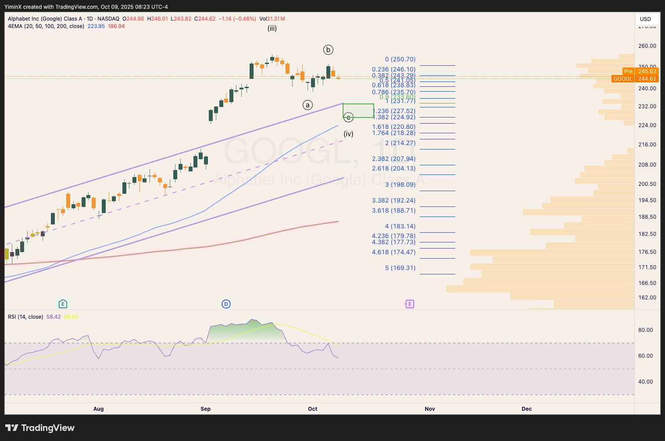Click the 4EMA (20, 50, 100, 200, close) legend

pyautogui.click(x=46, y=26)
